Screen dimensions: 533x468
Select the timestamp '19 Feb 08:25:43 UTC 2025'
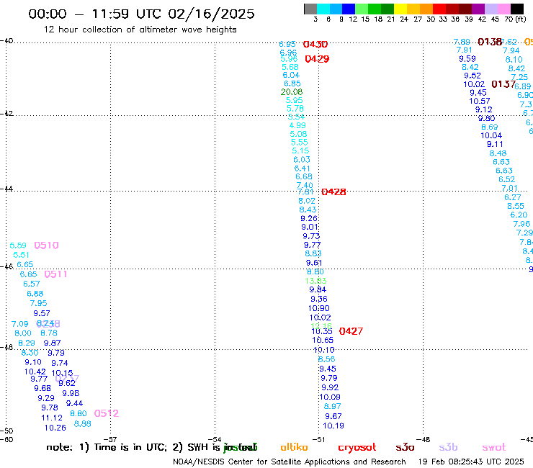pyautogui.click(x=471, y=462)
